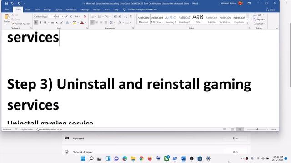The width and height of the screenshot is (291, 163).
Task: Decrease font size with Shrink Font
Action: click(71, 17)
